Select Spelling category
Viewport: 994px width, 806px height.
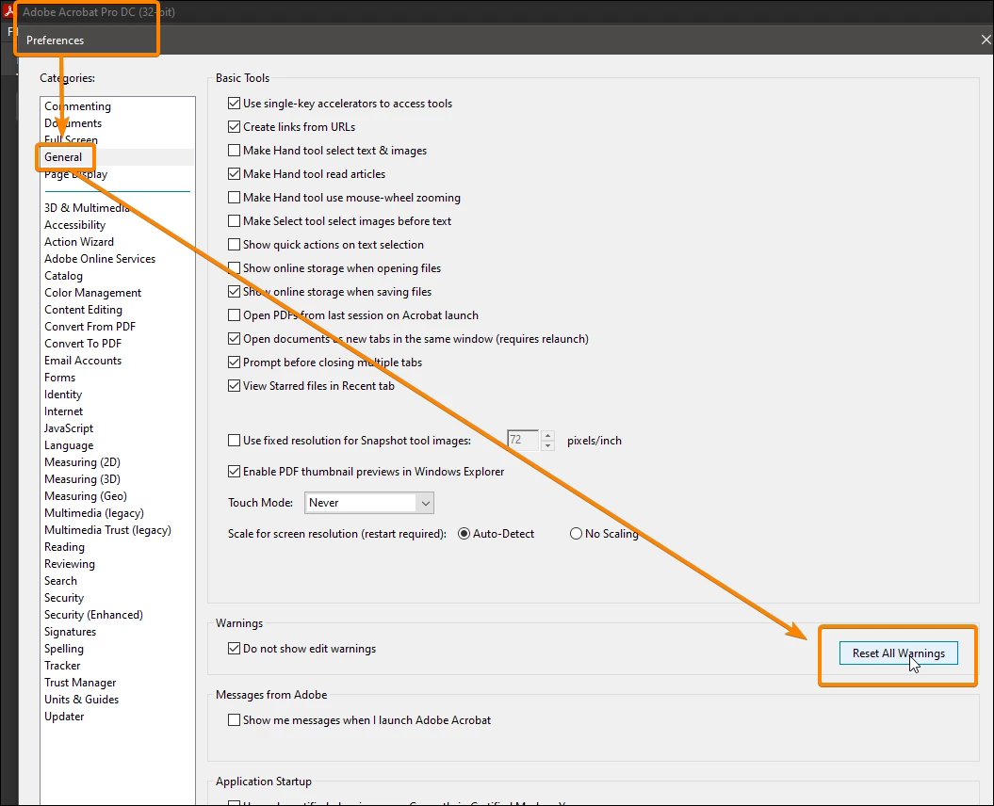pos(63,649)
